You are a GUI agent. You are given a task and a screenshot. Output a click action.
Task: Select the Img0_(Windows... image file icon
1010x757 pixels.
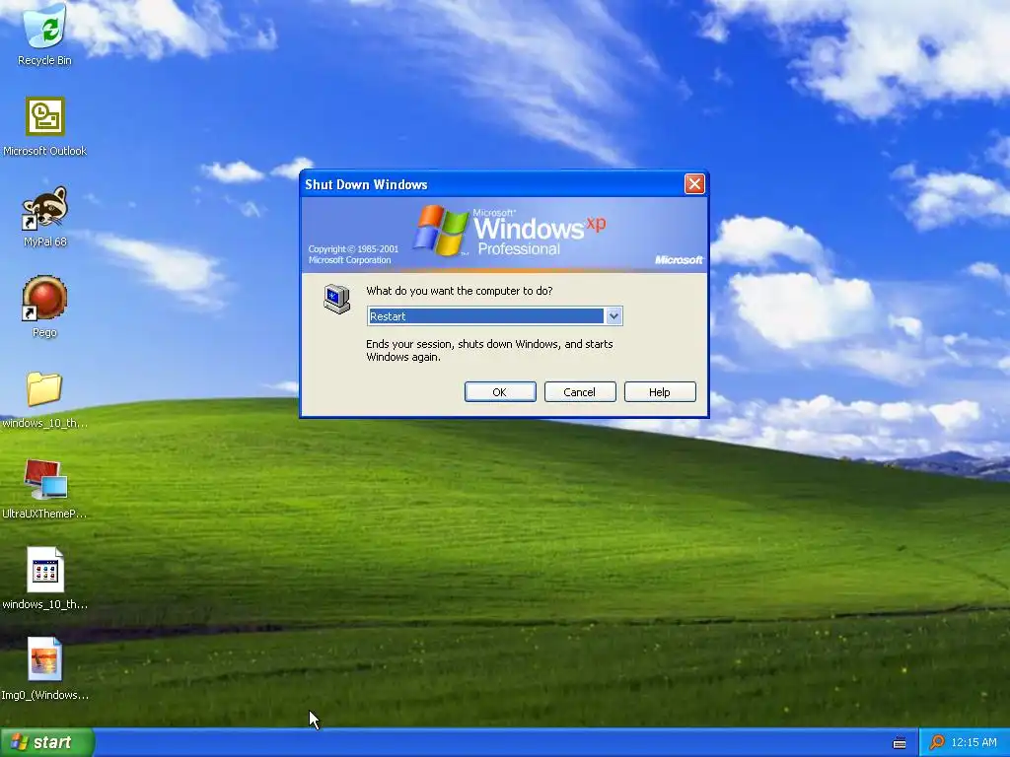point(45,659)
